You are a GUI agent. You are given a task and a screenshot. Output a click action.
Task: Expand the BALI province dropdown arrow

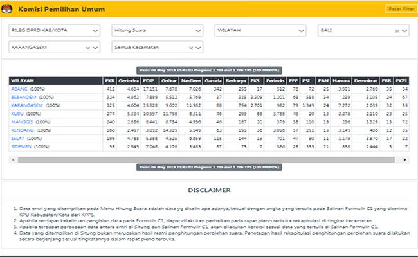click(x=404, y=31)
